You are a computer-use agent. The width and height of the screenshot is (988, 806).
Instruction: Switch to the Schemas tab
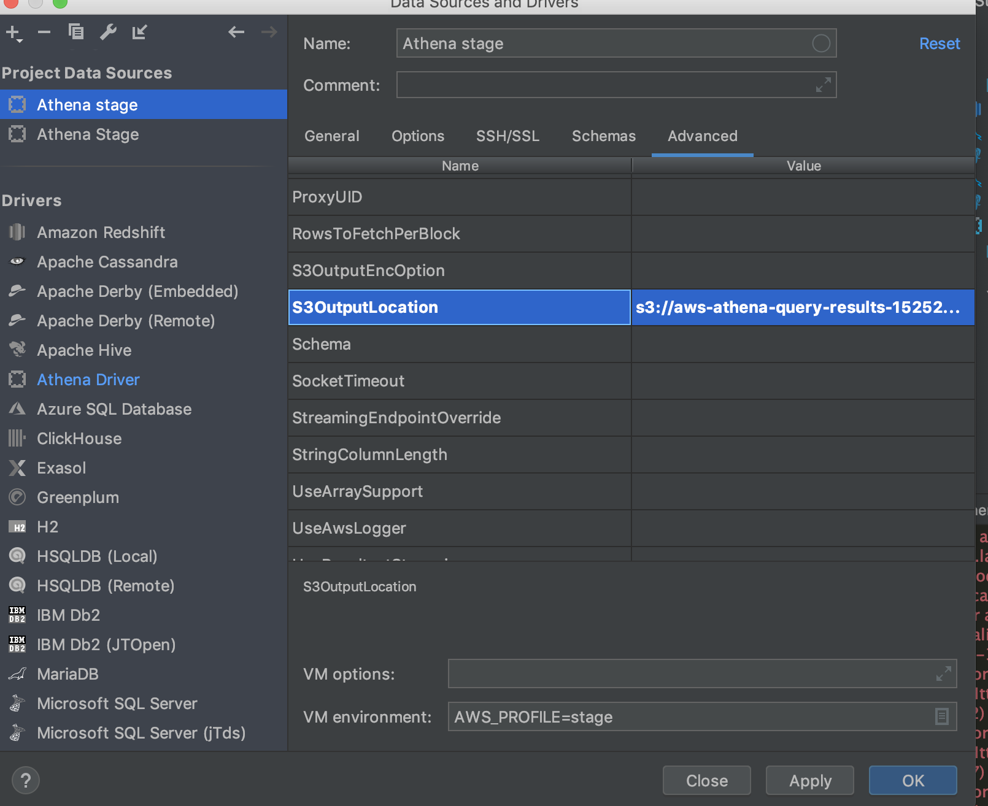(x=603, y=136)
